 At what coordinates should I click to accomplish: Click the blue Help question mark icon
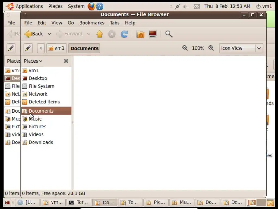click(100, 7)
